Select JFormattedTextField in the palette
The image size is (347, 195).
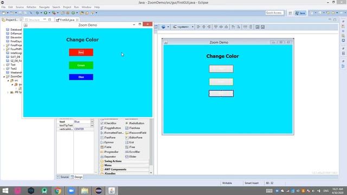112,133
